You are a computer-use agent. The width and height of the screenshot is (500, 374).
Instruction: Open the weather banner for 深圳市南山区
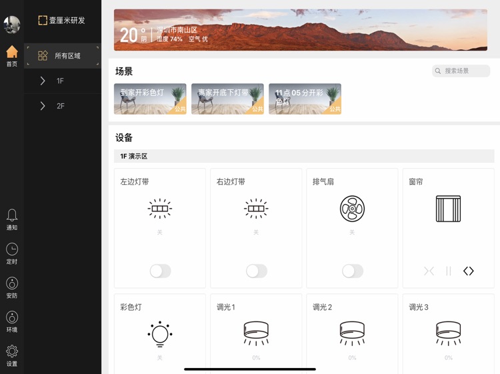tap(301, 30)
